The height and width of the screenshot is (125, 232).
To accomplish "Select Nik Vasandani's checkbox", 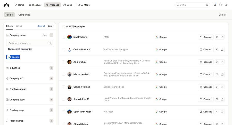I will [x=63, y=74].
